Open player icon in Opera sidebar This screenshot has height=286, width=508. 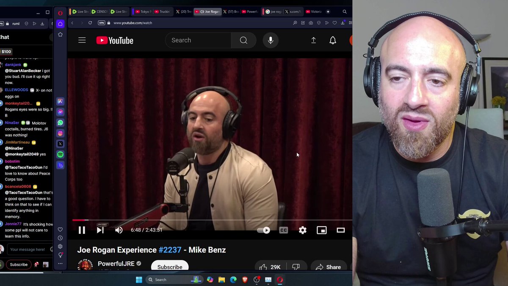pyautogui.click(x=60, y=165)
